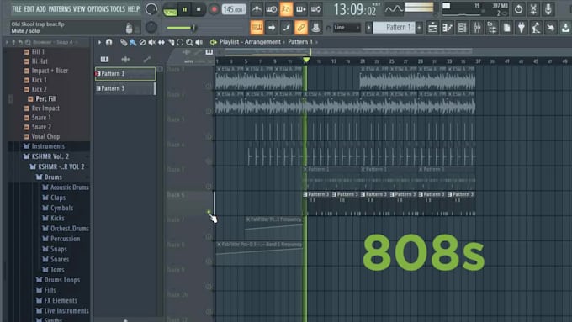The width and height of the screenshot is (572, 322).
Task: Select the Playback speaker tool
Action: (199, 43)
